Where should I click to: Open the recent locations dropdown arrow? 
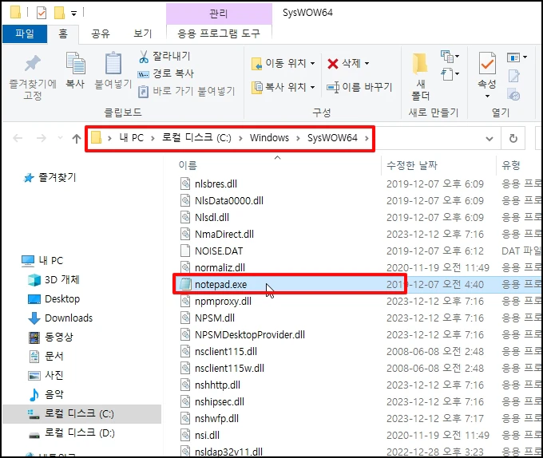tap(60, 138)
